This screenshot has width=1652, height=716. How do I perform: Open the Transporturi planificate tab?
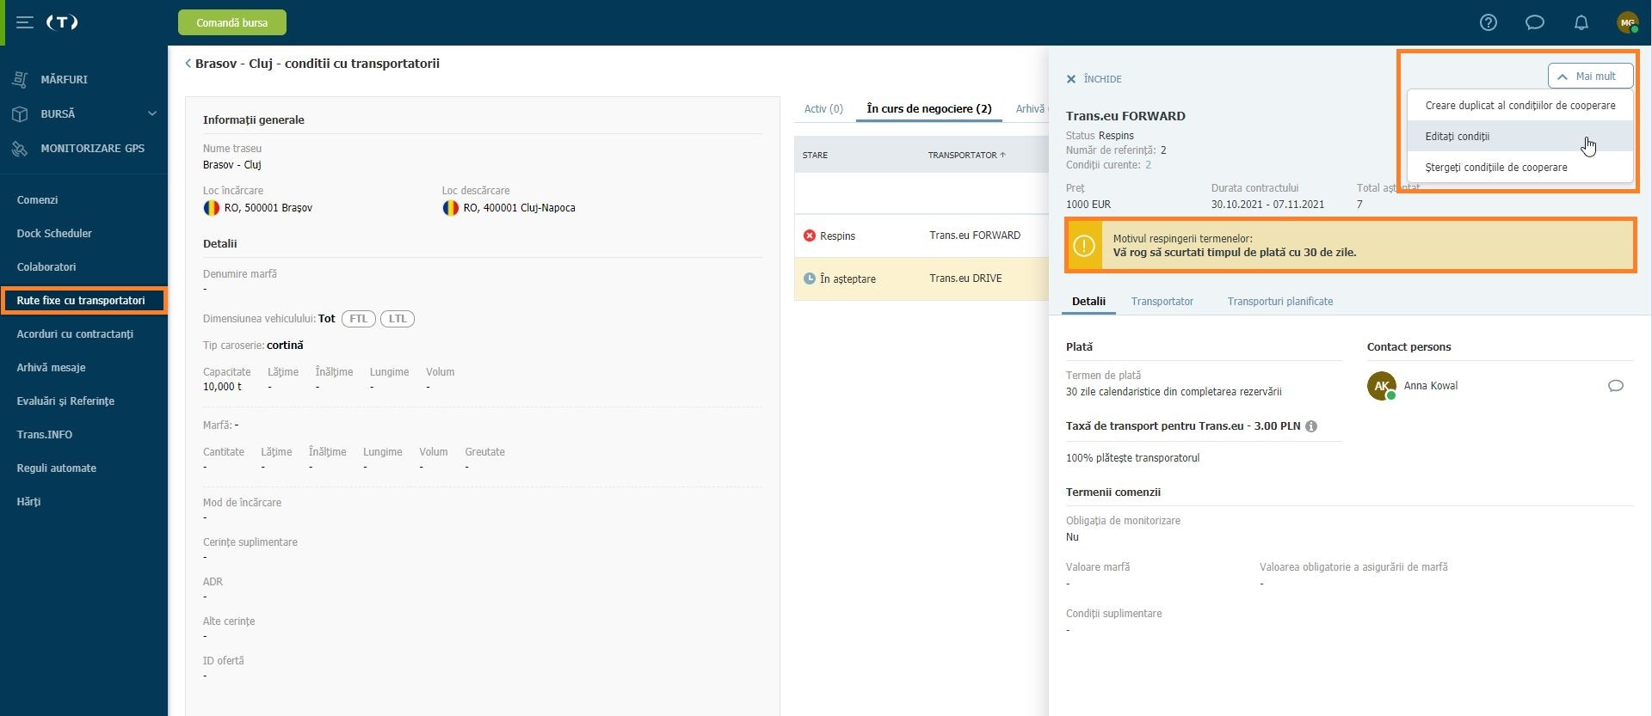1280,302
